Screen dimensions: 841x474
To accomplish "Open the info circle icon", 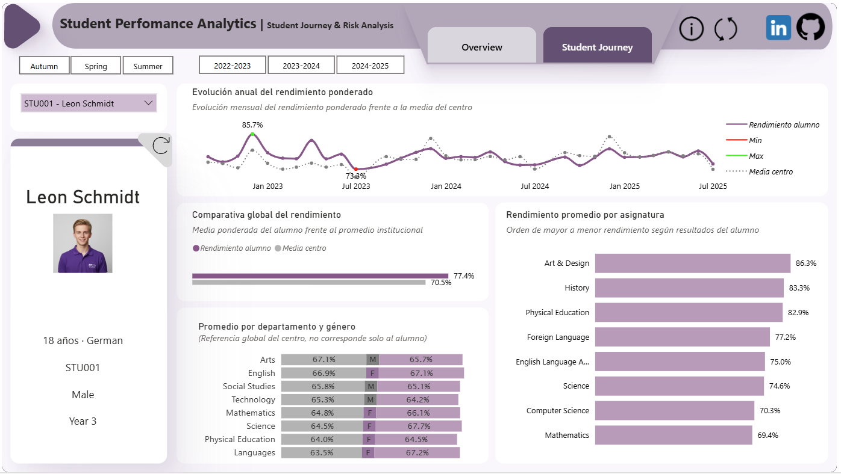I will coord(691,28).
